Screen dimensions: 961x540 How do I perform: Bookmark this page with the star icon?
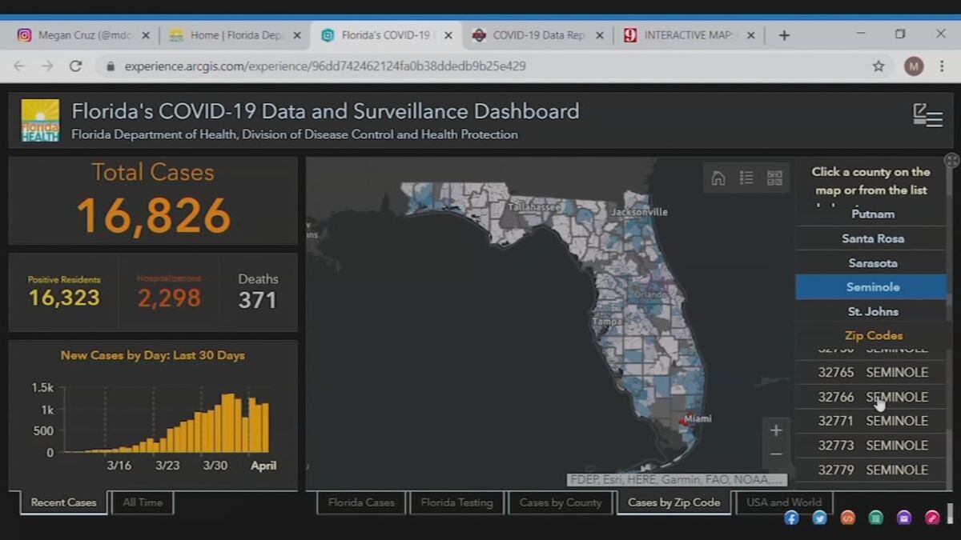pos(879,66)
